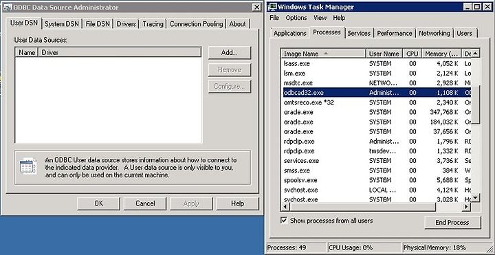The width and height of the screenshot is (495, 255).
Task: Open the Options menu in Task Manager
Action: pyautogui.click(x=296, y=18)
